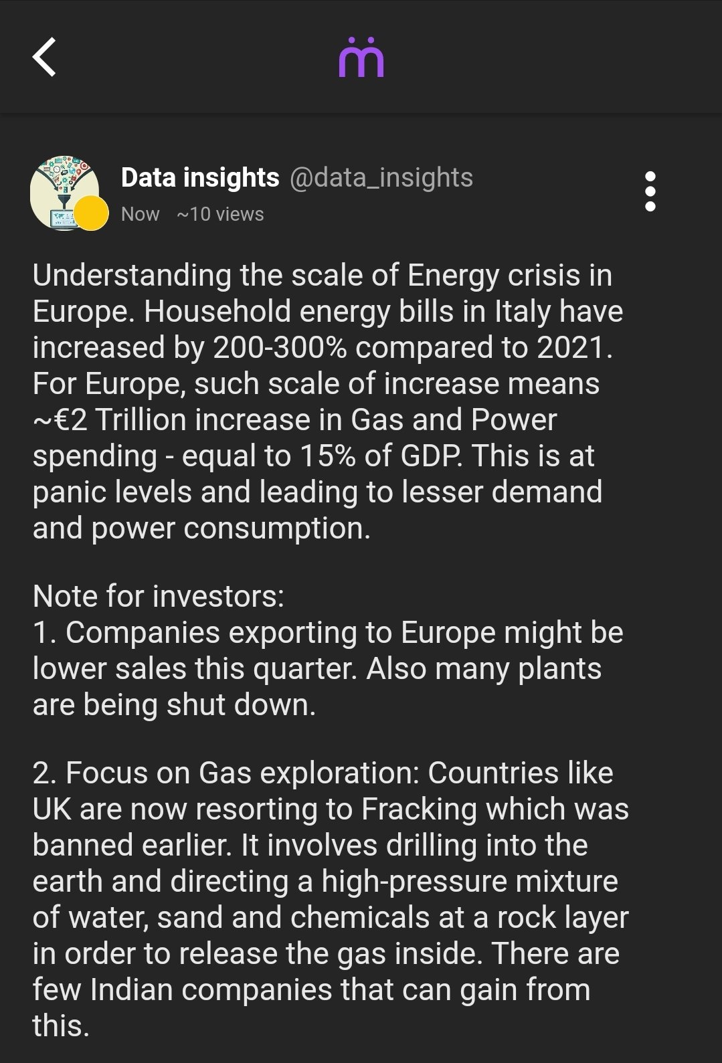Tap the yellow badge on the avatar

[x=91, y=213]
